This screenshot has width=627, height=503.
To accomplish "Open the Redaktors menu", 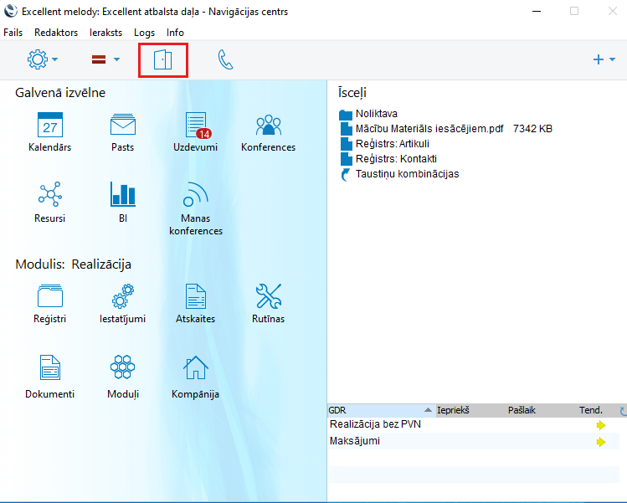I will 56,33.
